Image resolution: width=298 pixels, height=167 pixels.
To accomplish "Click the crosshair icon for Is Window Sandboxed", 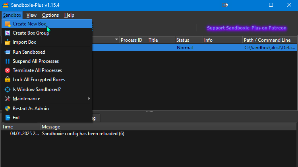I will (x=8, y=89).
